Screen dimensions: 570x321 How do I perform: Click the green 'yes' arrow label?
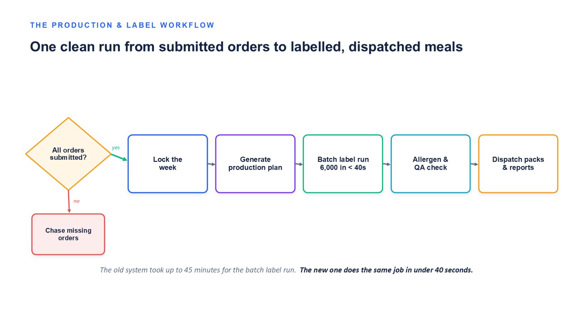click(x=116, y=148)
